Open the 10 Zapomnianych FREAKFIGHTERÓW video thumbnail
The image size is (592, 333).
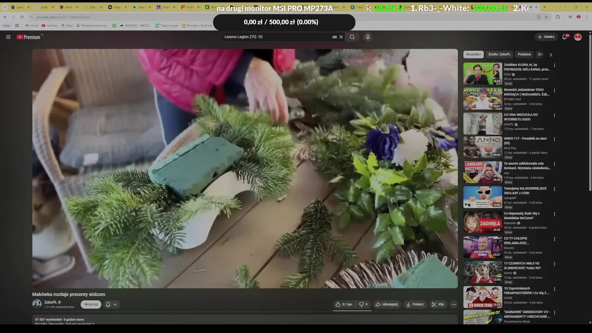[x=483, y=296]
